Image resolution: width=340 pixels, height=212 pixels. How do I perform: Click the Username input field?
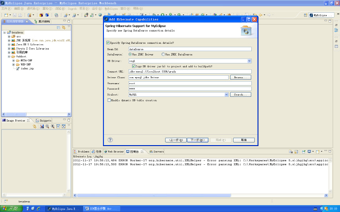(x=190, y=83)
